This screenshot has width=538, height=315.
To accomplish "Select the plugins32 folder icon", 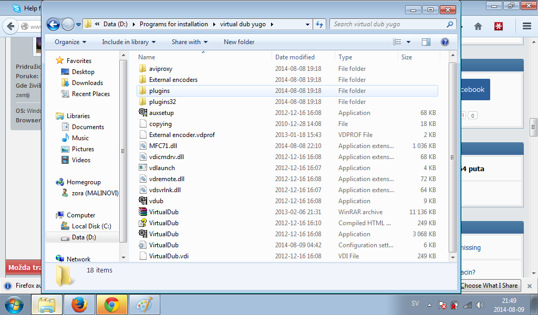I will 143,101.
